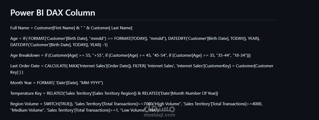Click the horizontal divider under the heading
This screenshot has height=120, width=319.
point(144,20)
